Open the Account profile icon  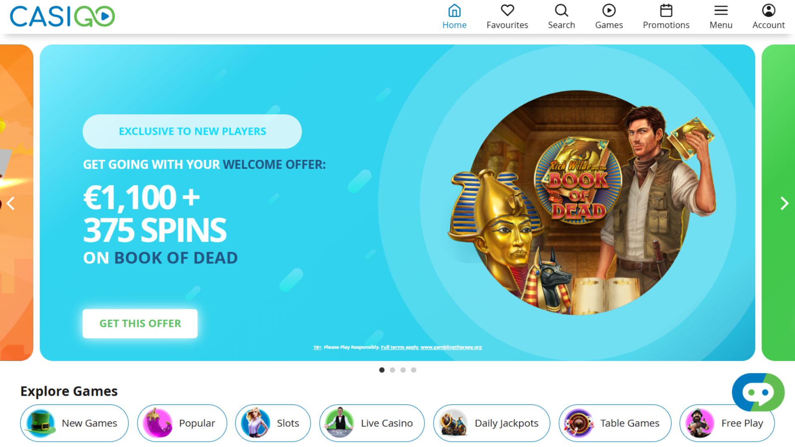point(768,10)
